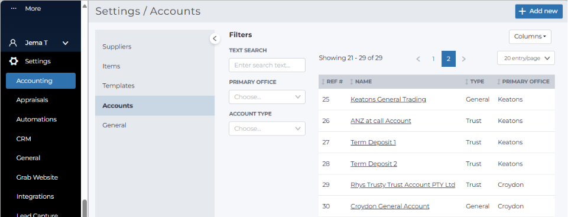Open the Account Type filter dropdown
The image size is (568, 217).
pyautogui.click(x=267, y=129)
